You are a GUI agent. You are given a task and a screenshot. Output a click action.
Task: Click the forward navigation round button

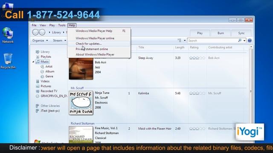[42, 32]
